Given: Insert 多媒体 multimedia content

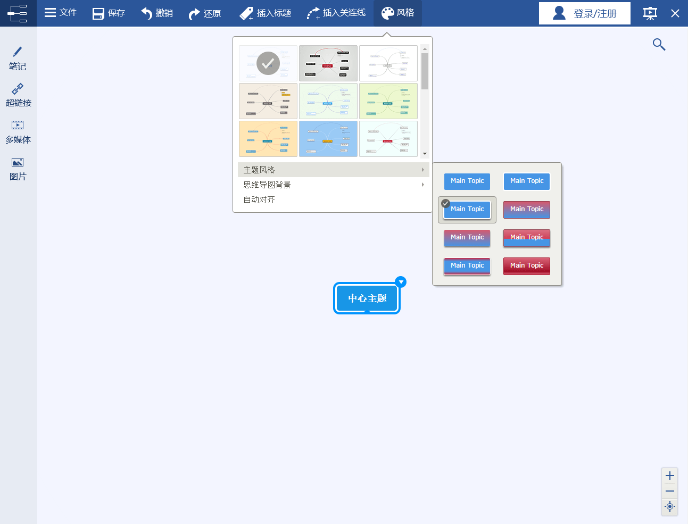Looking at the screenshot, I should [18, 132].
